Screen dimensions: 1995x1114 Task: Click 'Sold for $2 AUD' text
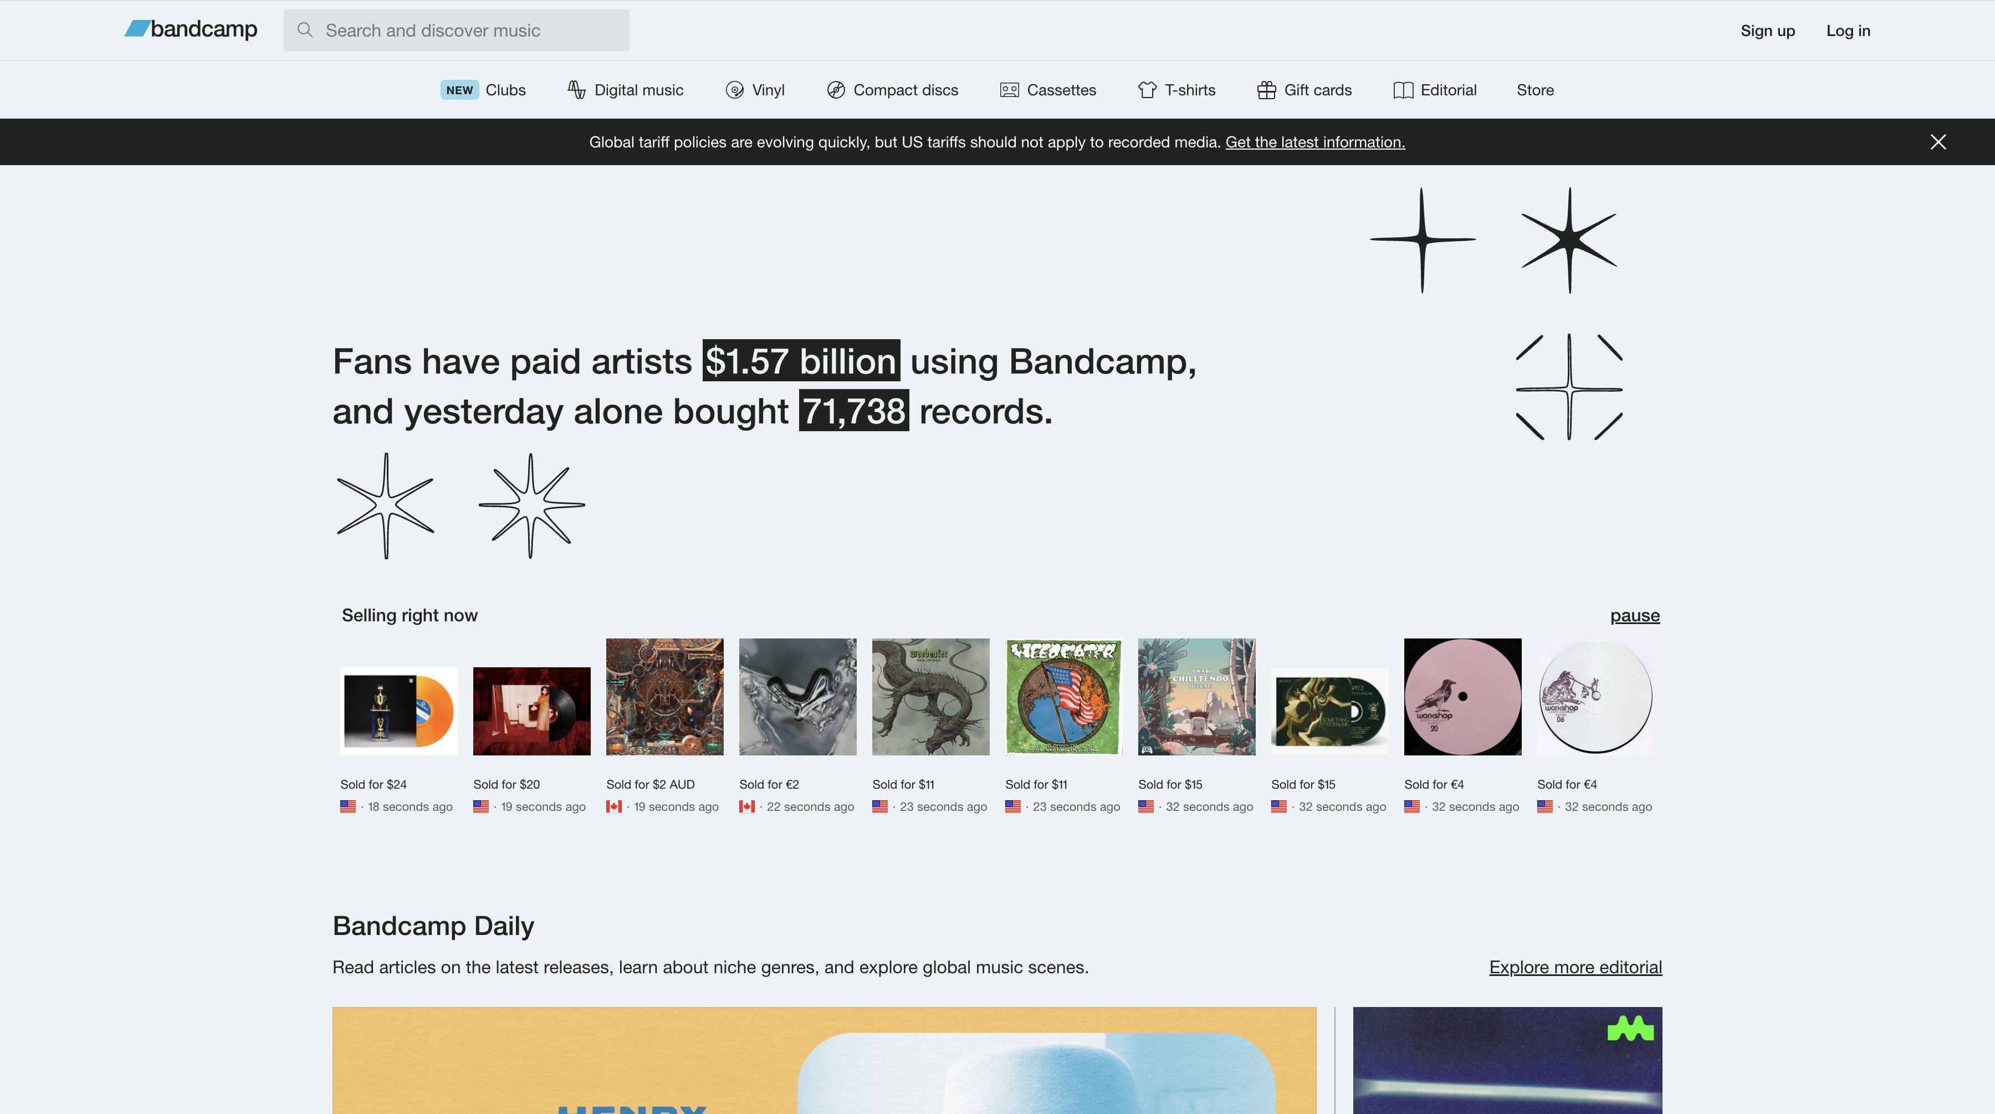(651, 784)
